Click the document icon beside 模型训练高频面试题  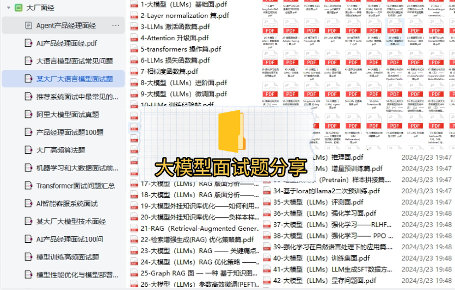[28, 257]
